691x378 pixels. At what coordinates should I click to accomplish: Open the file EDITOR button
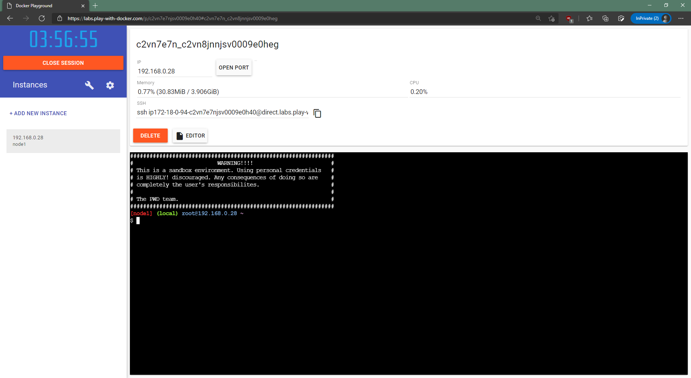point(190,136)
